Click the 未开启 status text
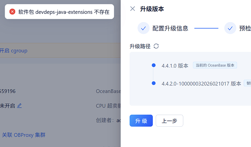 [7, 106]
